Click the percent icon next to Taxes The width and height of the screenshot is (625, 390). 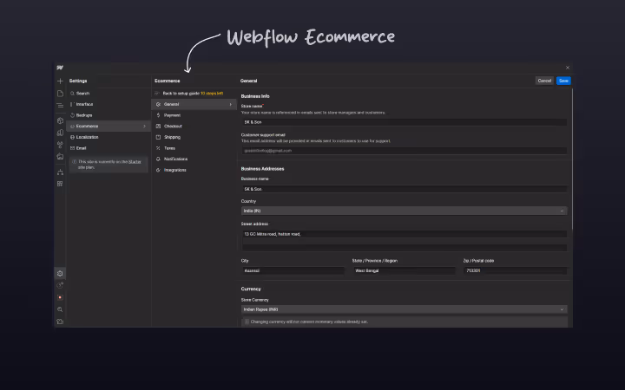(x=158, y=148)
